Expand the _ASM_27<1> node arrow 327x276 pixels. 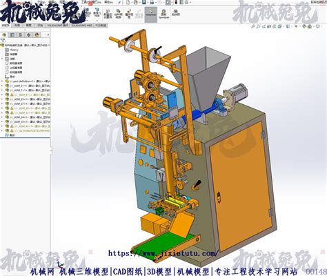[x=2, y=103]
